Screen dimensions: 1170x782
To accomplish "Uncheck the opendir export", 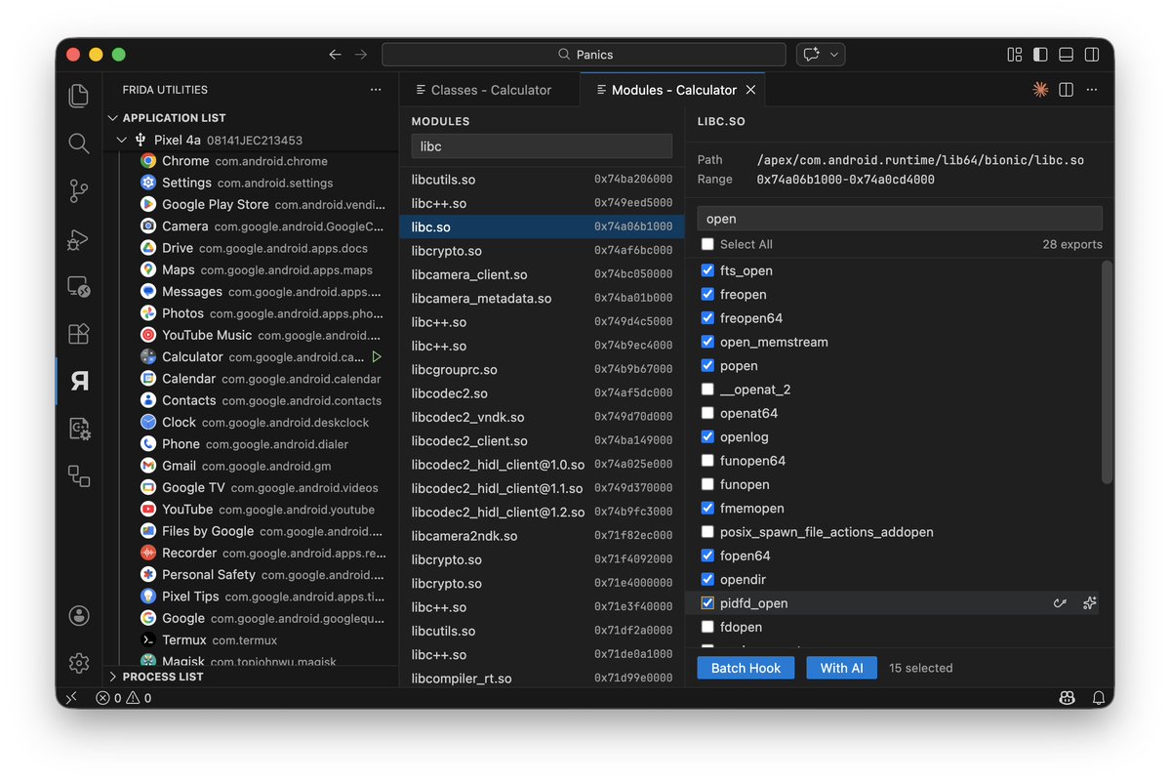I will pos(707,579).
